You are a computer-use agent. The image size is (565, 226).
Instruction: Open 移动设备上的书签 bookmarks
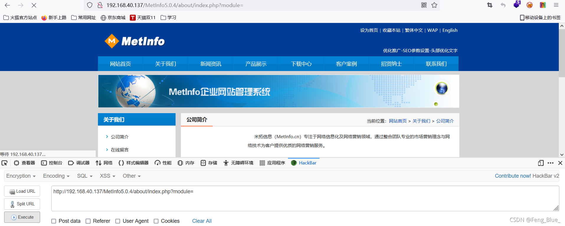click(x=540, y=18)
